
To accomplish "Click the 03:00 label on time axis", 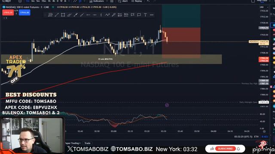I will pyautogui.click(x=113, y=131).
